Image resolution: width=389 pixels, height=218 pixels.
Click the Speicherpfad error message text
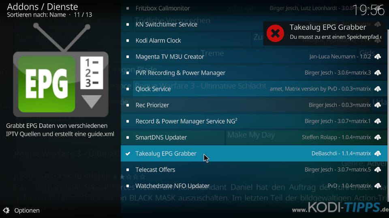click(336, 37)
